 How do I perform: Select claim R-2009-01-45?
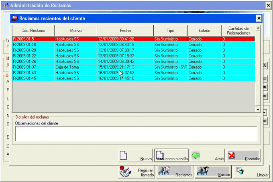click(134, 78)
